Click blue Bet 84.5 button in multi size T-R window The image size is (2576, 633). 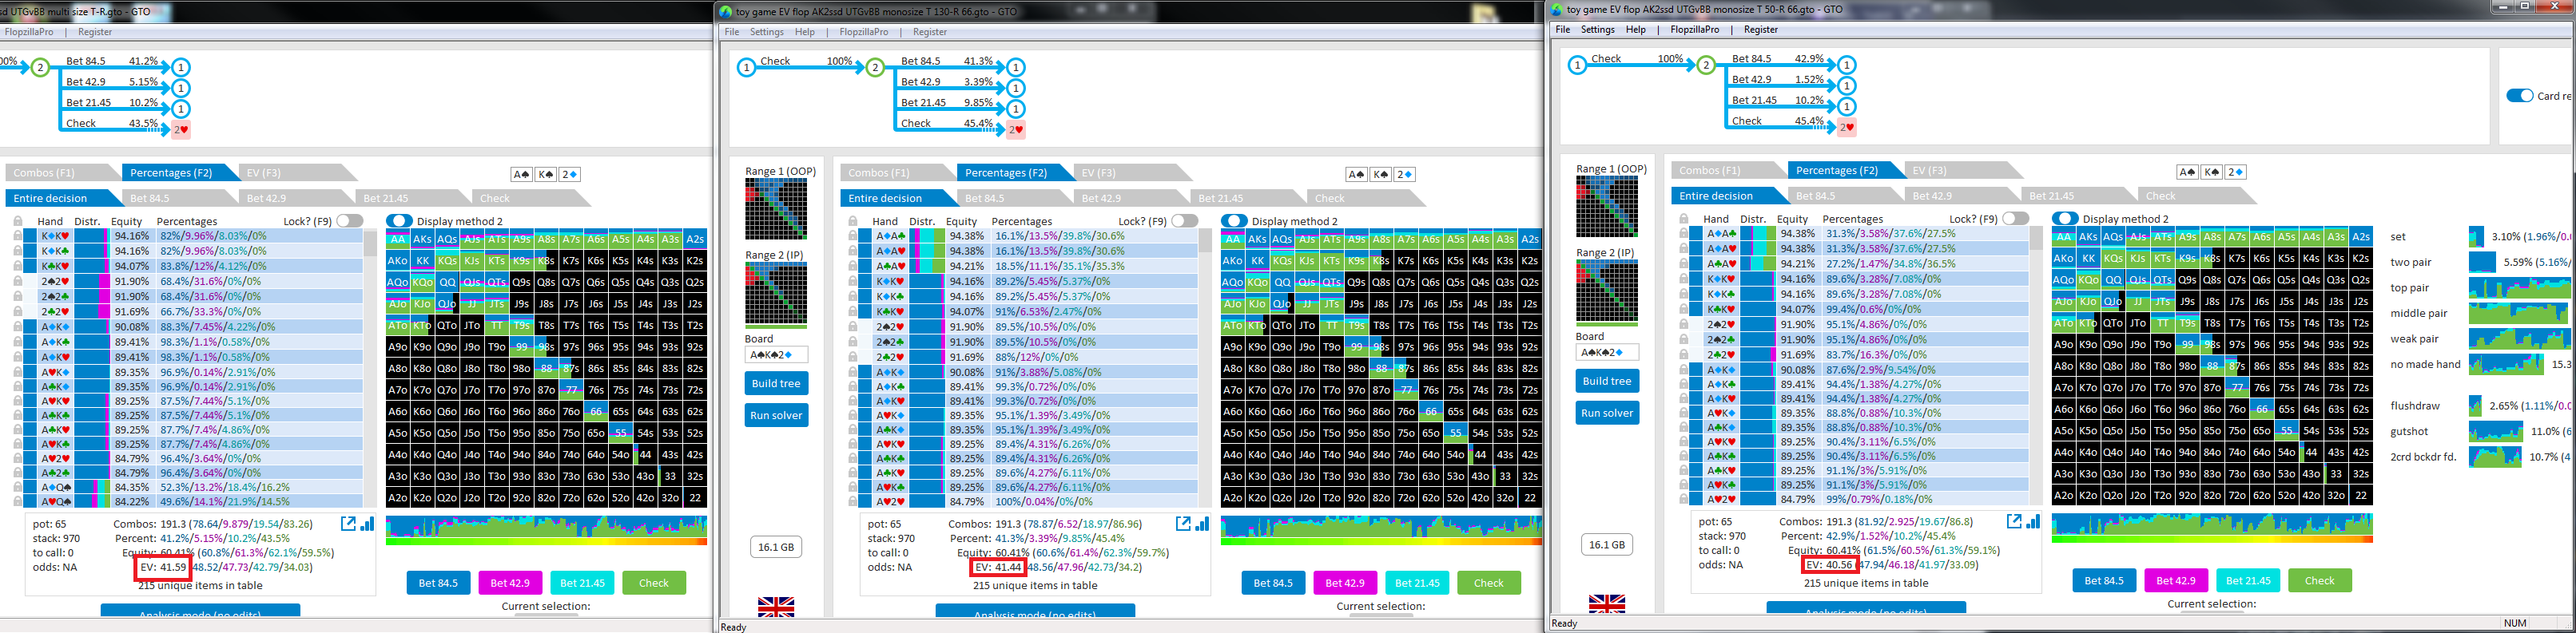(438, 583)
